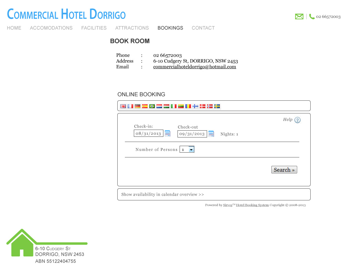
Task: Click the Help text link
Action: click(x=288, y=120)
